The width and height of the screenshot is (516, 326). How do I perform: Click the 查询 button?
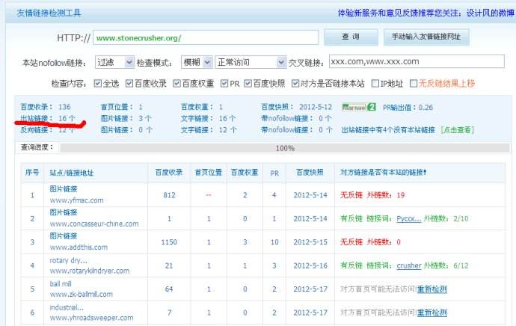(x=350, y=37)
